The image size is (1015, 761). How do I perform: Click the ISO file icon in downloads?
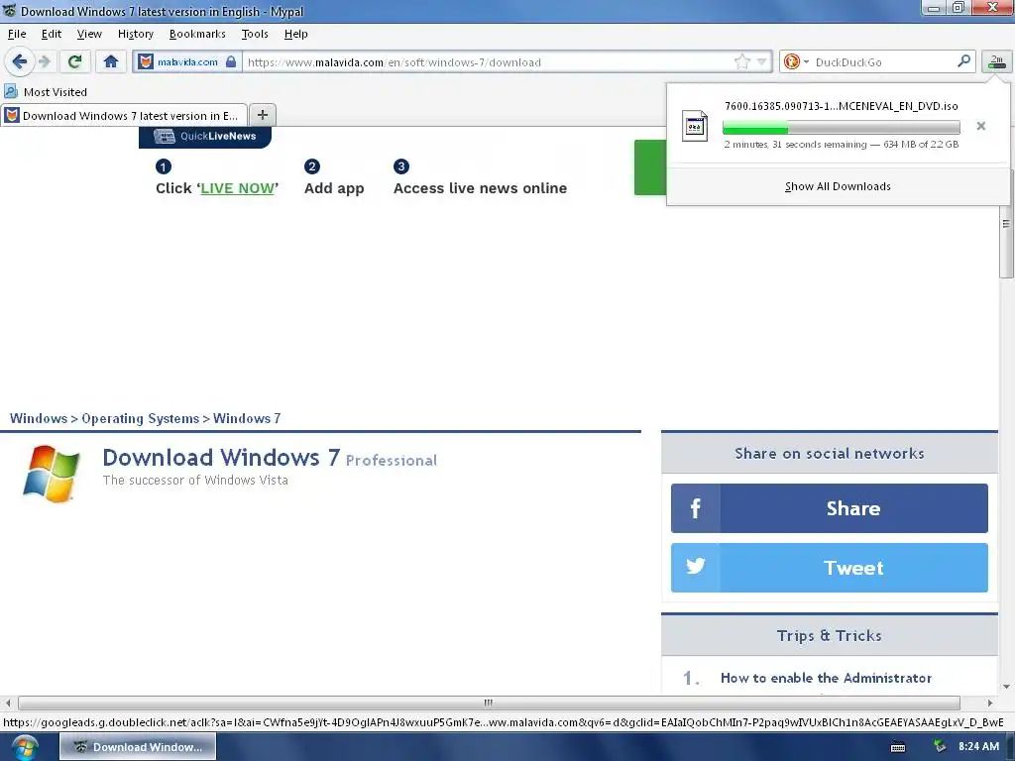(x=695, y=126)
